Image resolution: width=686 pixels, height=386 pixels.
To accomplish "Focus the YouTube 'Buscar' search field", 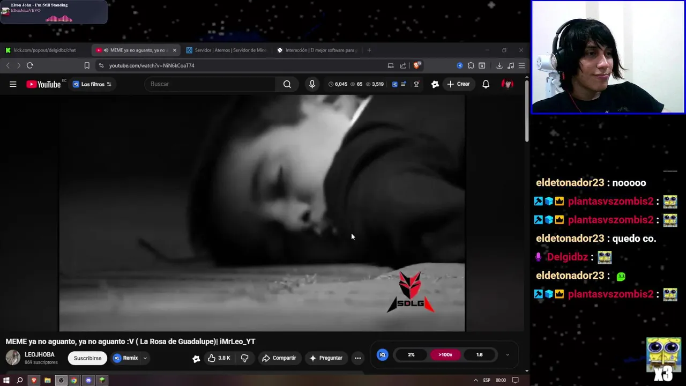I will [x=211, y=84].
